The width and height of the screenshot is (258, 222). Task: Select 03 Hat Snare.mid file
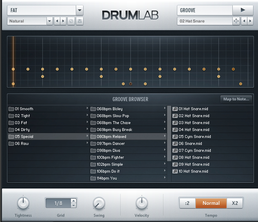pyautogui.click(x=212, y=123)
